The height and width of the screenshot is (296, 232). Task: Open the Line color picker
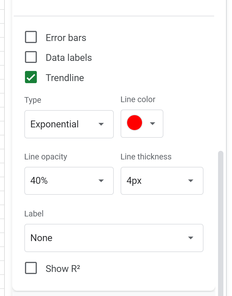[x=142, y=124]
